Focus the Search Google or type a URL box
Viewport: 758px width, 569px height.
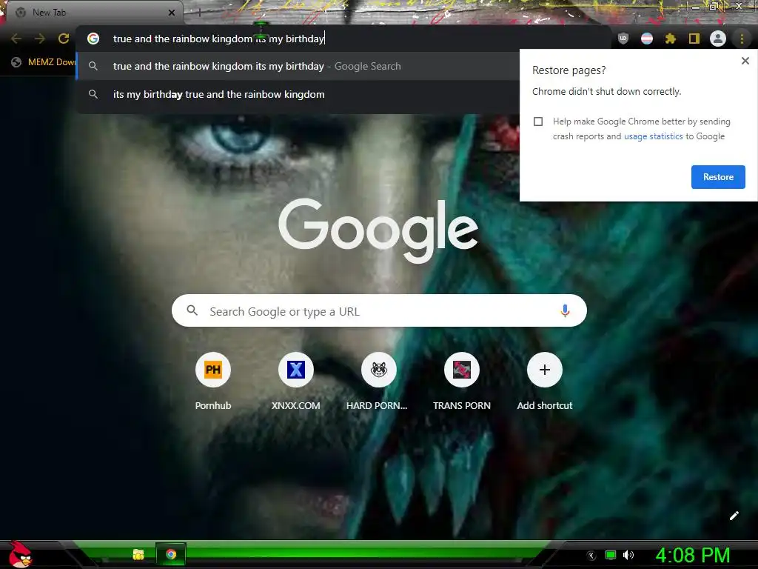(x=379, y=310)
